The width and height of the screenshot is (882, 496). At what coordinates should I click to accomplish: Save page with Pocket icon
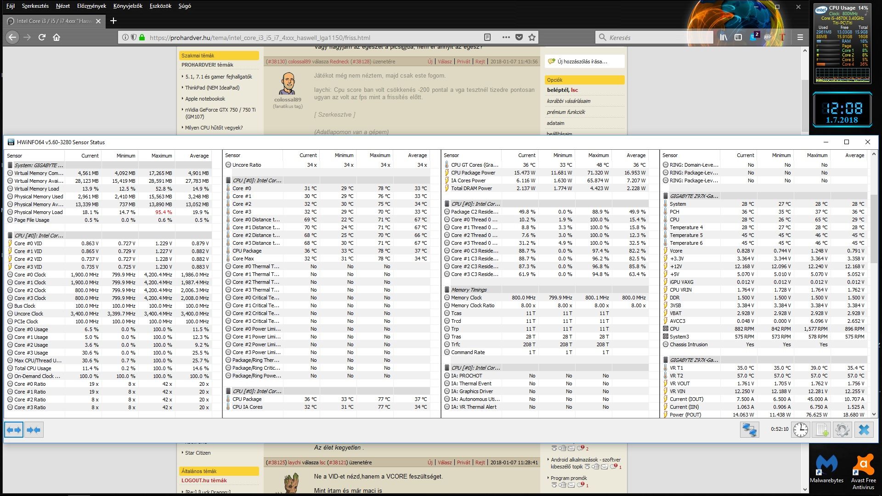point(519,37)
